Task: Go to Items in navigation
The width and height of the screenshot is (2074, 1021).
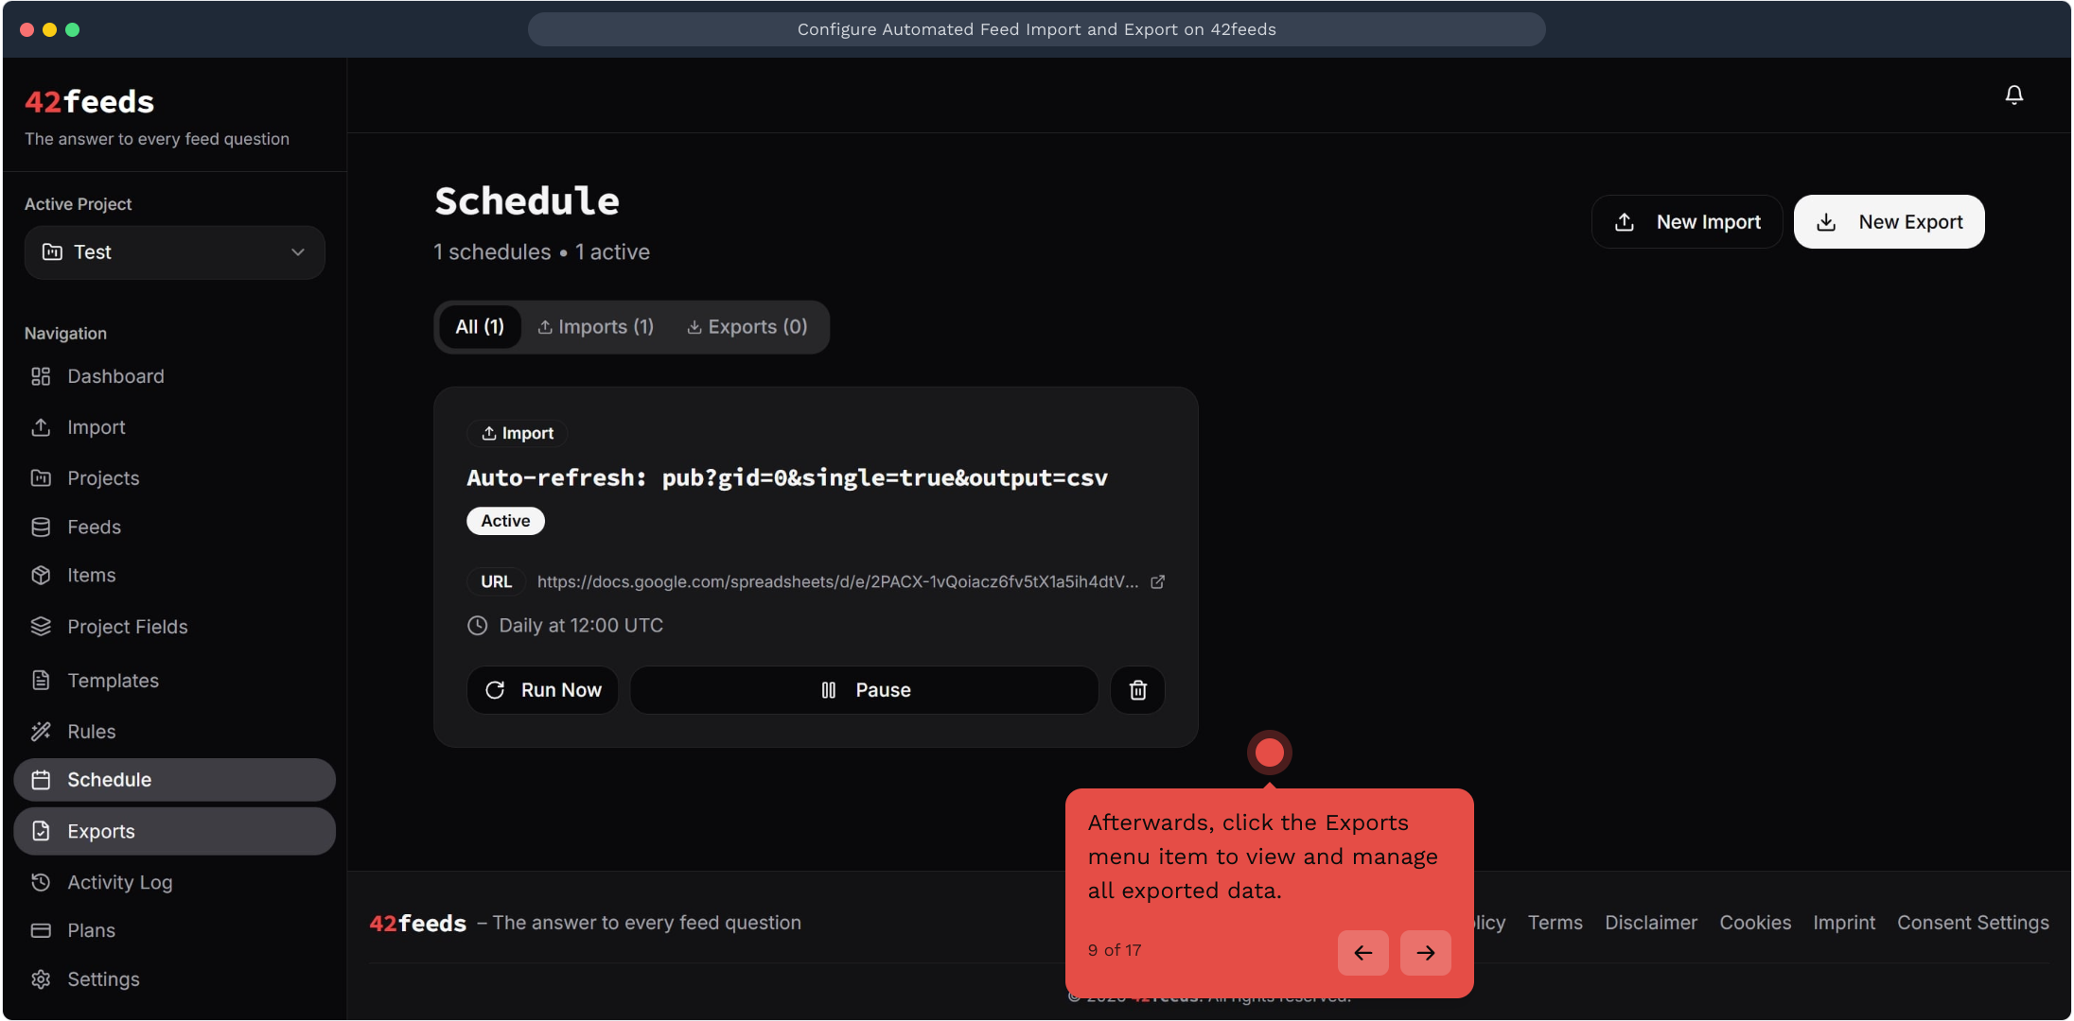Action: [x=91, y=576]
